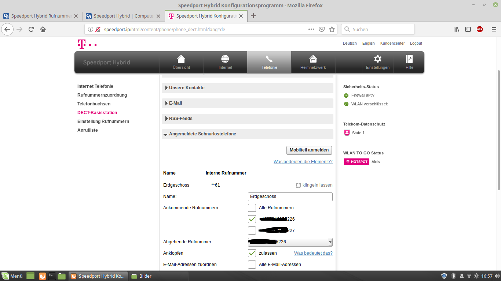Open the Übersicht home icon tab
Viewport: 501px width, 281px height.
[181, 62]
